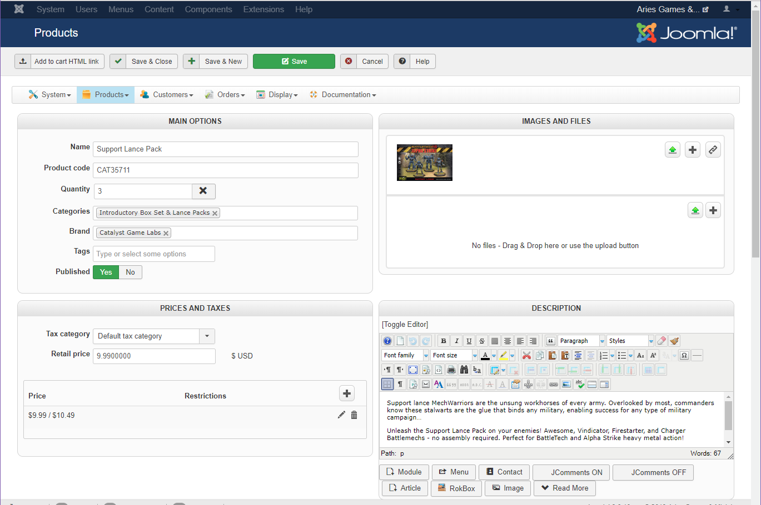Screen dimensions: 761x505
Task: Toggle fullscreen mode in the editor
Action: click(x=413, y=370)
